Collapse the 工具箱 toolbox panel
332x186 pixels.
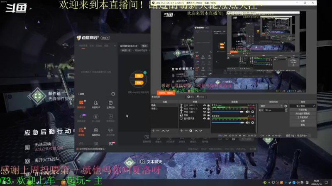[113, 94]
